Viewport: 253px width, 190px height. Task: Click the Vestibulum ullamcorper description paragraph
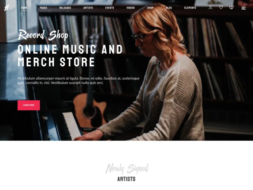pos(78,80)
